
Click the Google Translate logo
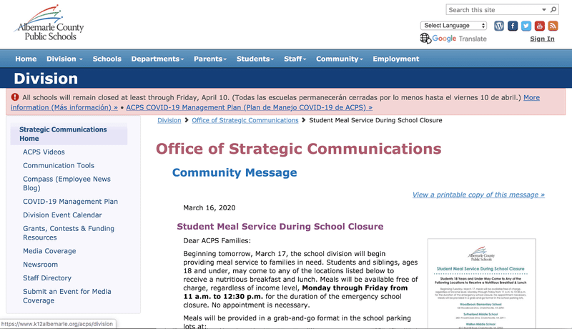(x=453, y=39)
